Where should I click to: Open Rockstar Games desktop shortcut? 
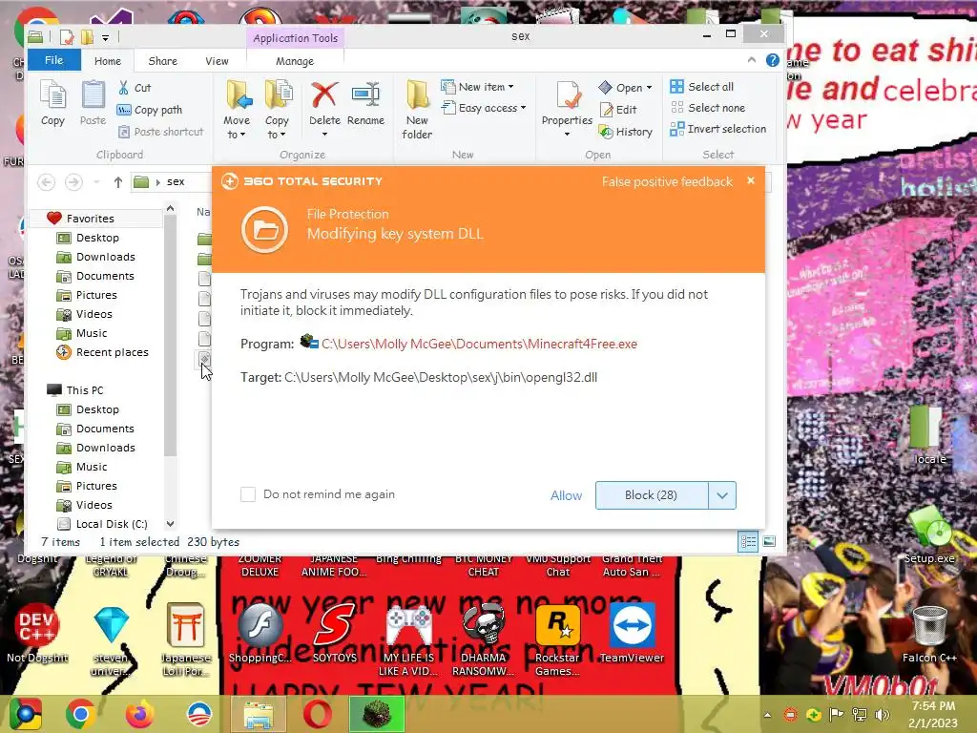557,639
